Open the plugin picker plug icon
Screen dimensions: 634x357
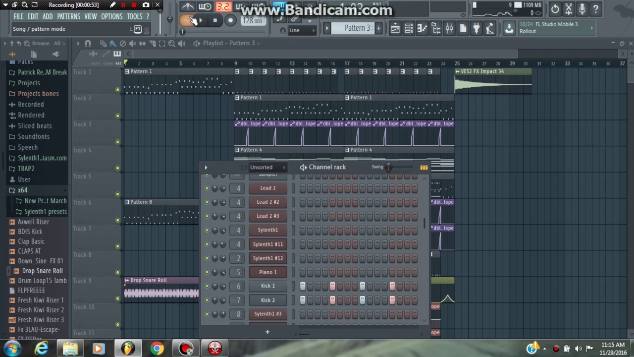pyautogui.click(x=476, y=29)
